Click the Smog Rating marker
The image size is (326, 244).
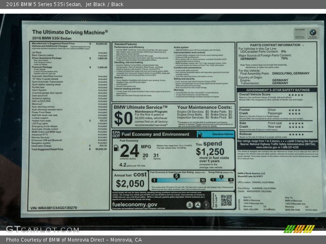point(221,177)
